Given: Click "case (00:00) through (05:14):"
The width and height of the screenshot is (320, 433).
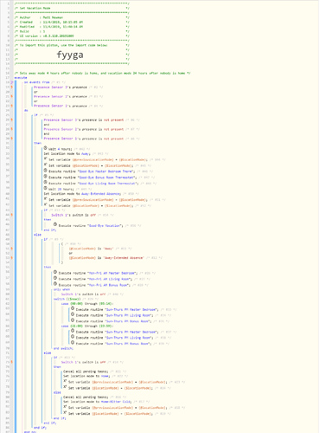Looking at the screenshot, I should click(87, 304).
